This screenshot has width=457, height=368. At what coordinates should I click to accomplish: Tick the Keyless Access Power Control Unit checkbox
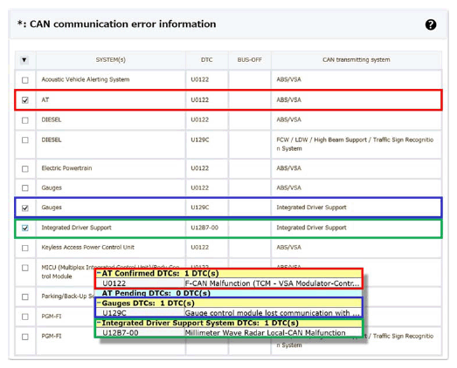tap(25, 248)
